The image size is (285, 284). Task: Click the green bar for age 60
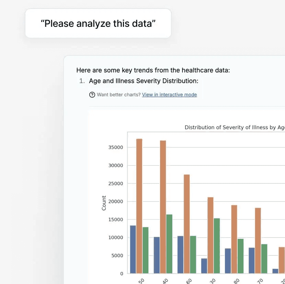click(x=193, y=254)
